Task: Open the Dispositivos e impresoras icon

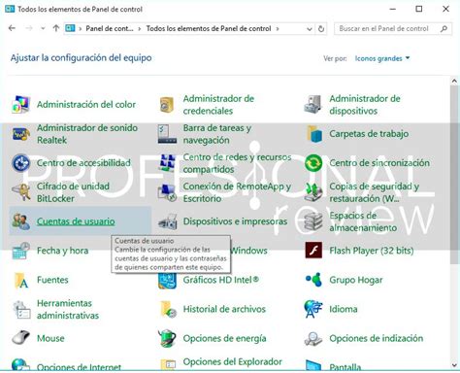Action: click(168, 221)
